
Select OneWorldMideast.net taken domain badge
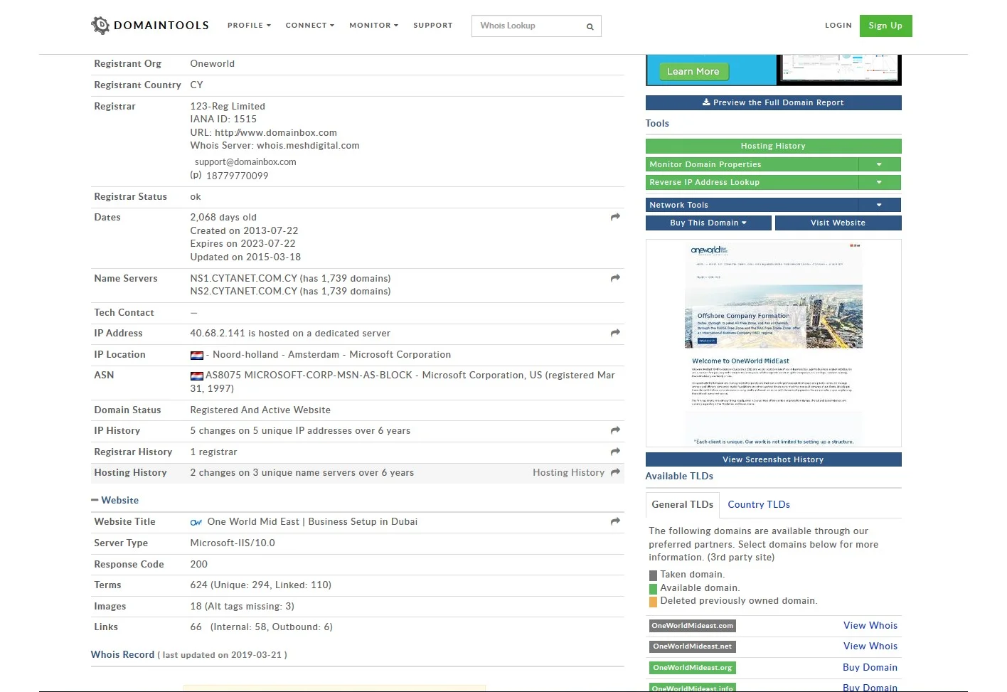click(x=693, y=646)
